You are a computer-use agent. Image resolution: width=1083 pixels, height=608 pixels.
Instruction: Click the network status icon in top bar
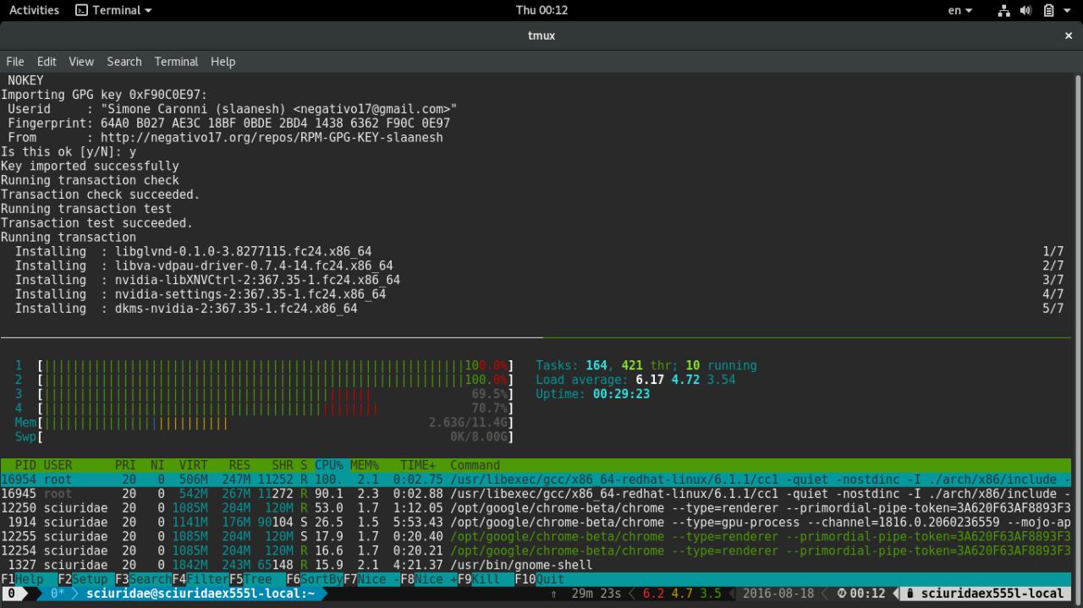(1004, 11)
